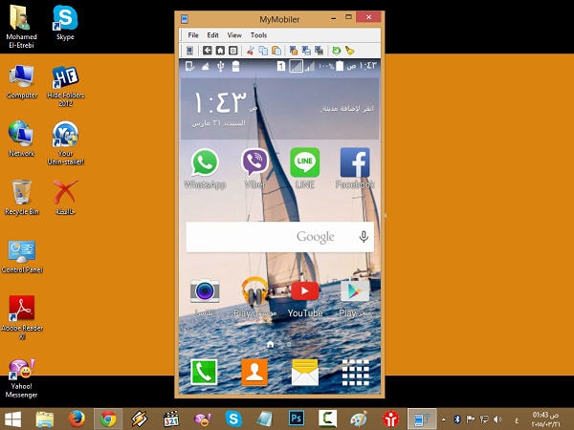This screenshot has width=574, height=430.
Task: Open Firefox from the taskbar
Action: [x=77, y=419]
